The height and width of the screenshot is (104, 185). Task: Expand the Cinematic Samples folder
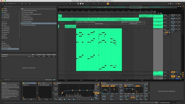coord(21,20)
